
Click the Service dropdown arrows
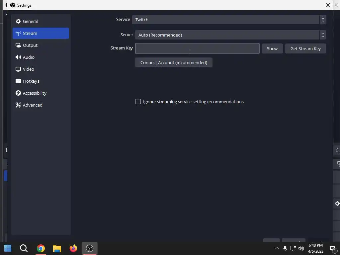click(323, 20)
